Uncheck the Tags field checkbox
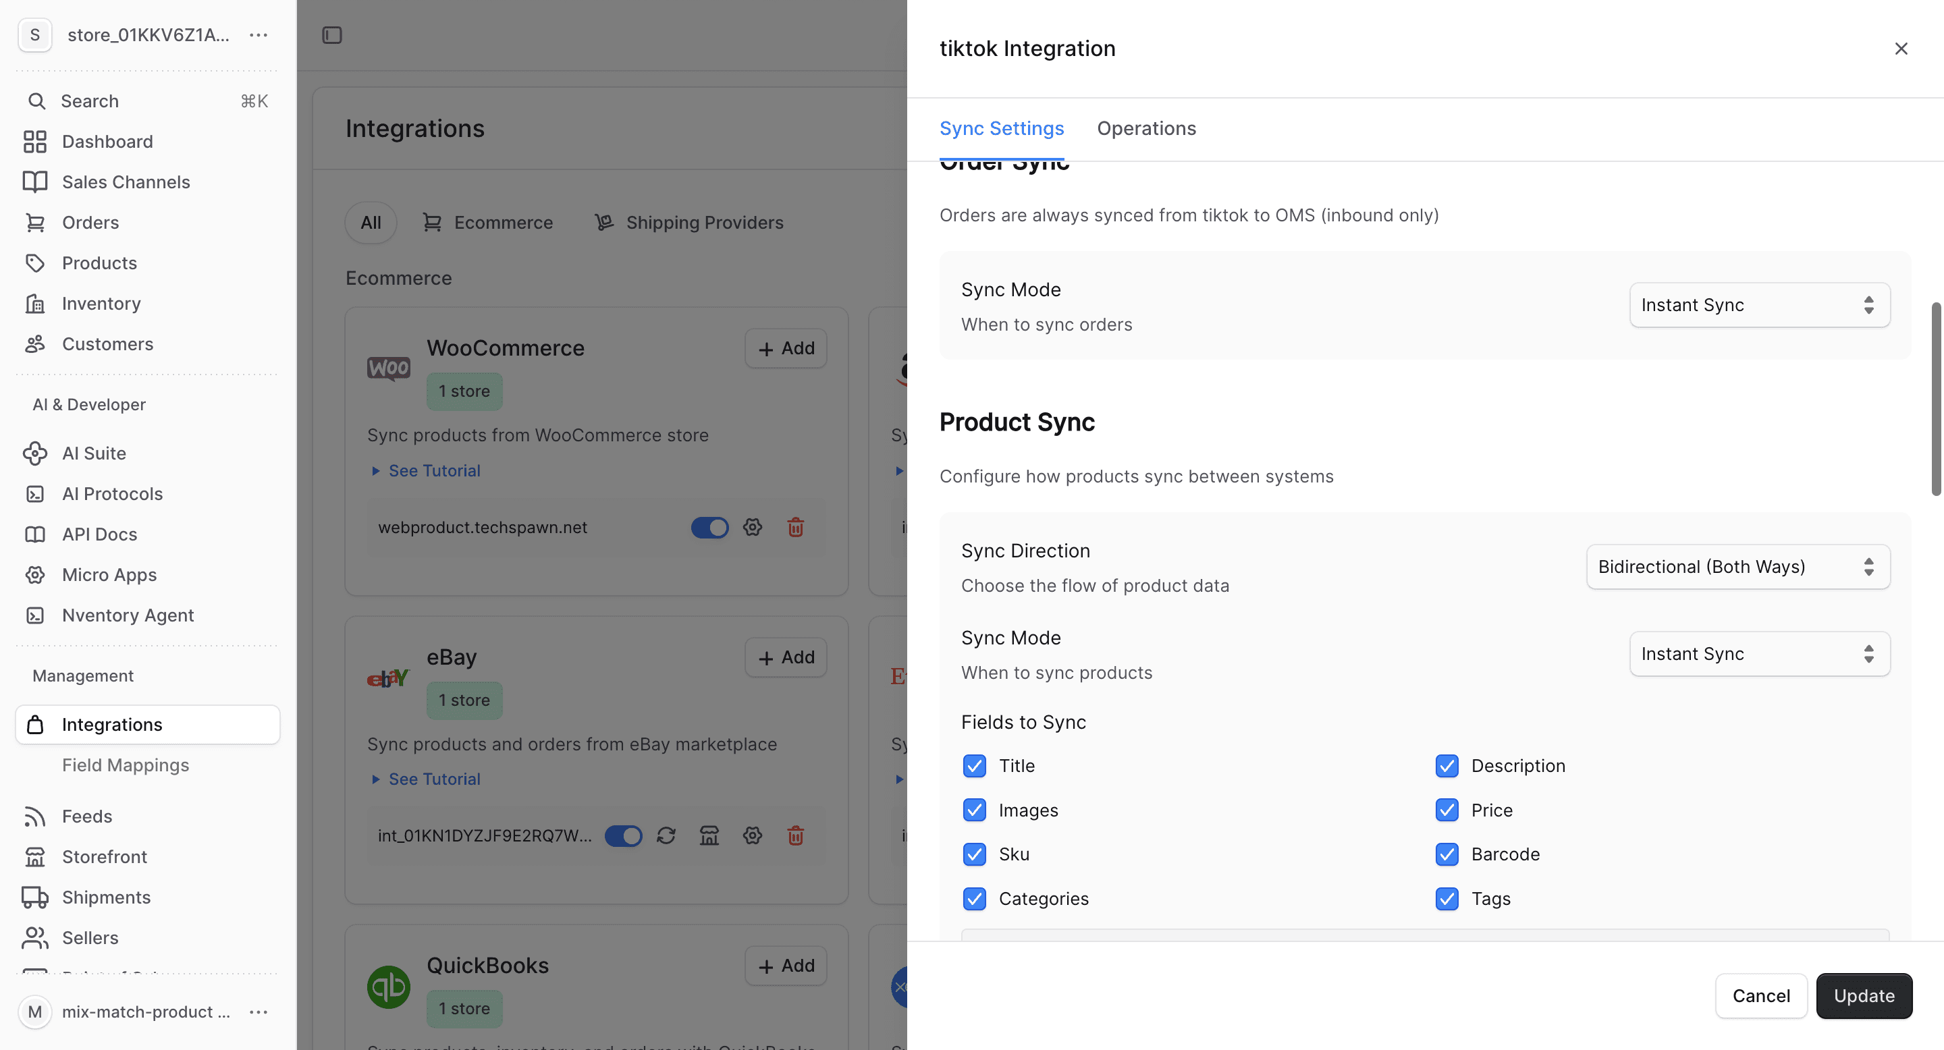The width and height of the screenshot is (1944, 1050). point(1447,899)
